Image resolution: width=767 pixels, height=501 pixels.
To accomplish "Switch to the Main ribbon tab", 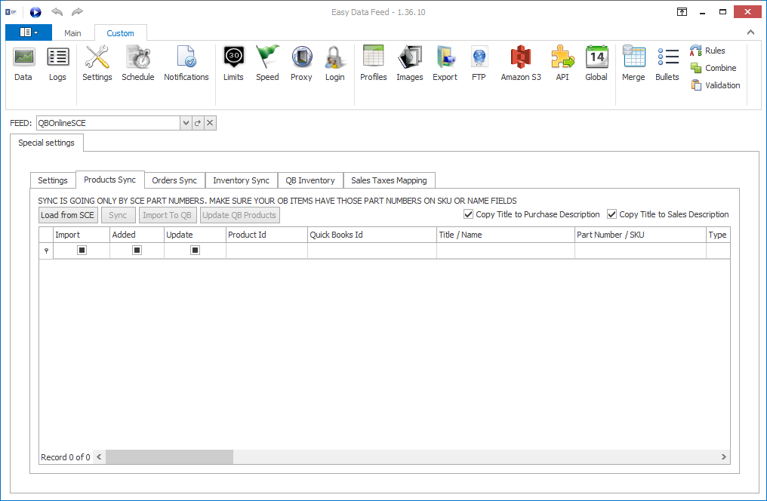I will point(72,33).
